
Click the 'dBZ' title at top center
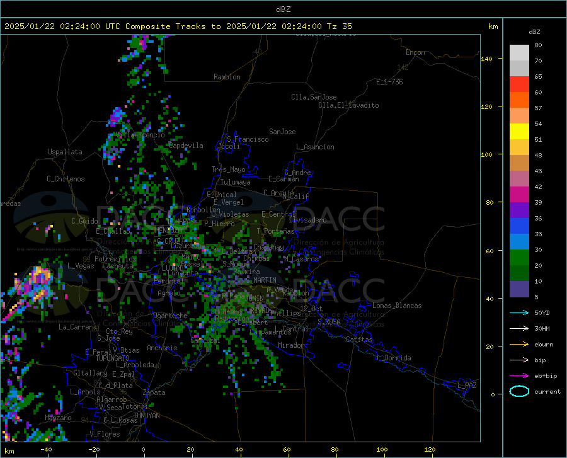point(283,9)
